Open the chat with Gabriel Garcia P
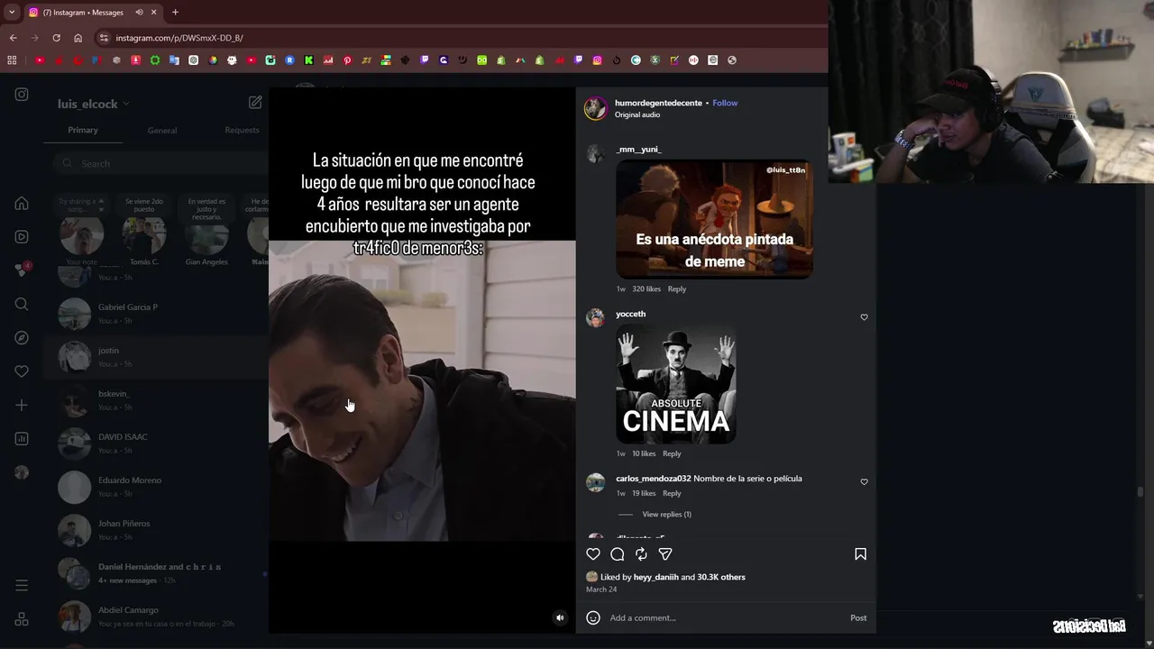The image size is (1154, 649). 155,314
